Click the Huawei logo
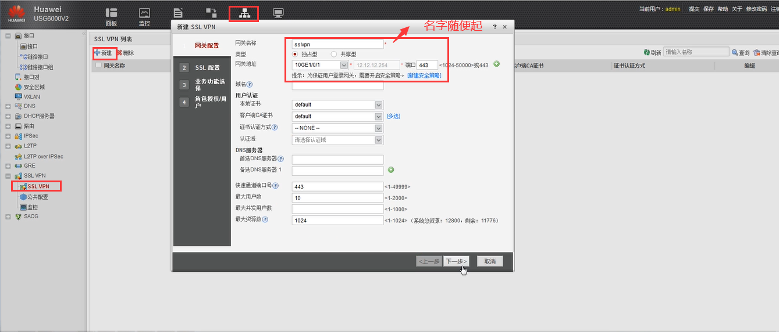Viewport: 779px width, 332px height. click(16, 13)
